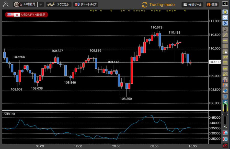The height and width of the screenshot is (149, 230).
Task: Click the candle count icon with 10 at its side
Action: (x=225, y=85)
